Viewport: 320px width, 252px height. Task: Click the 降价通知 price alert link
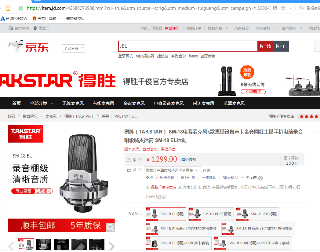coord(189,159)
